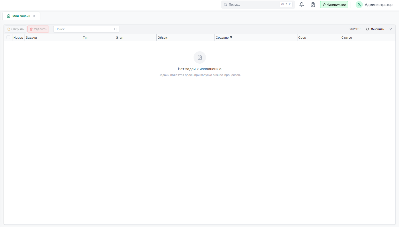Click the Администратор user avatar icon
This screenshot has height=227, width=399.
(359, 5)
